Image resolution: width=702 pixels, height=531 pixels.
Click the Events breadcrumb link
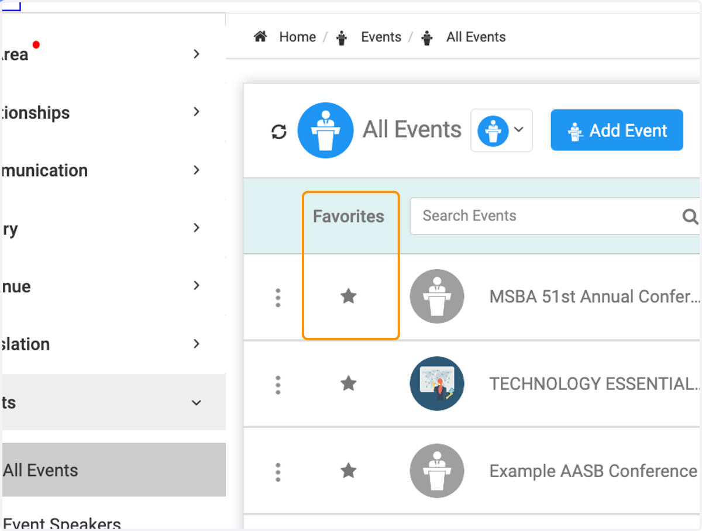click(x=381, y=37)
